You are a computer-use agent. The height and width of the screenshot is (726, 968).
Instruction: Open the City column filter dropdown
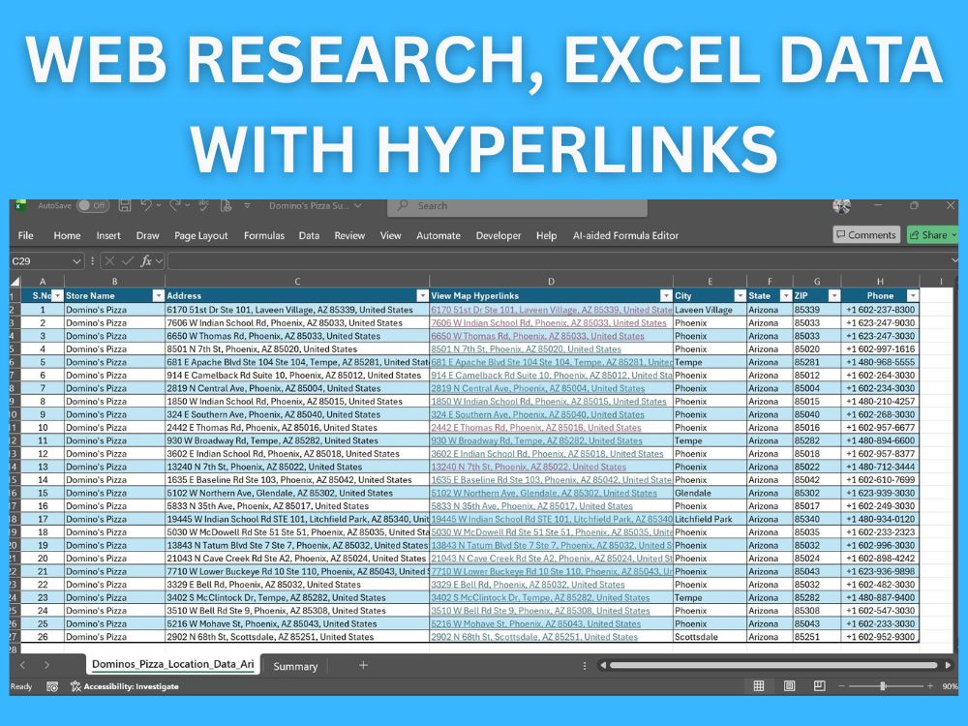pos(740,295)
